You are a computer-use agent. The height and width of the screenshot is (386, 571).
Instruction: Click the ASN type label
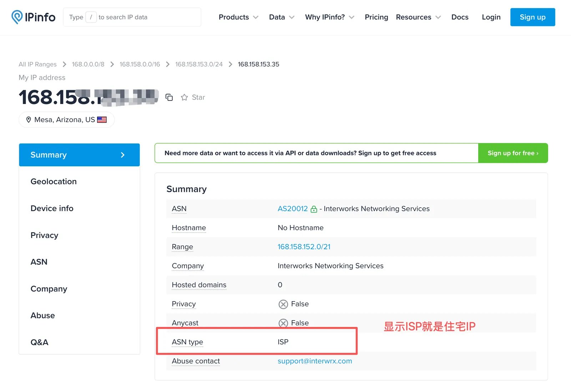[187, 342]
